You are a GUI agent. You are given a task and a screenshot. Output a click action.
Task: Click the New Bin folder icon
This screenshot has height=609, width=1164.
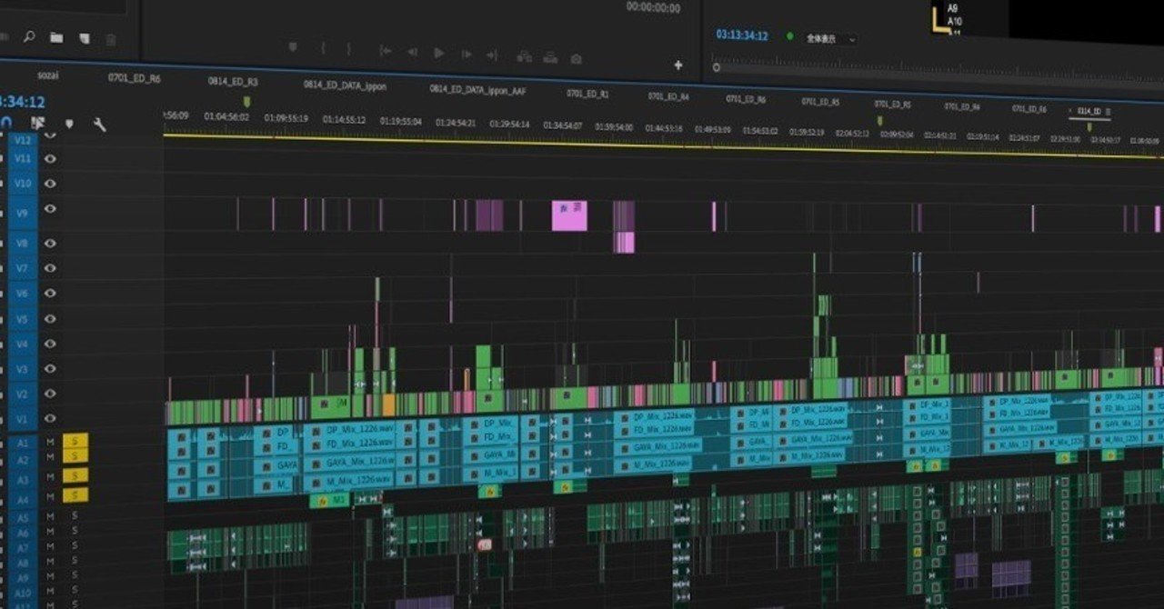(x=56, y=36)
